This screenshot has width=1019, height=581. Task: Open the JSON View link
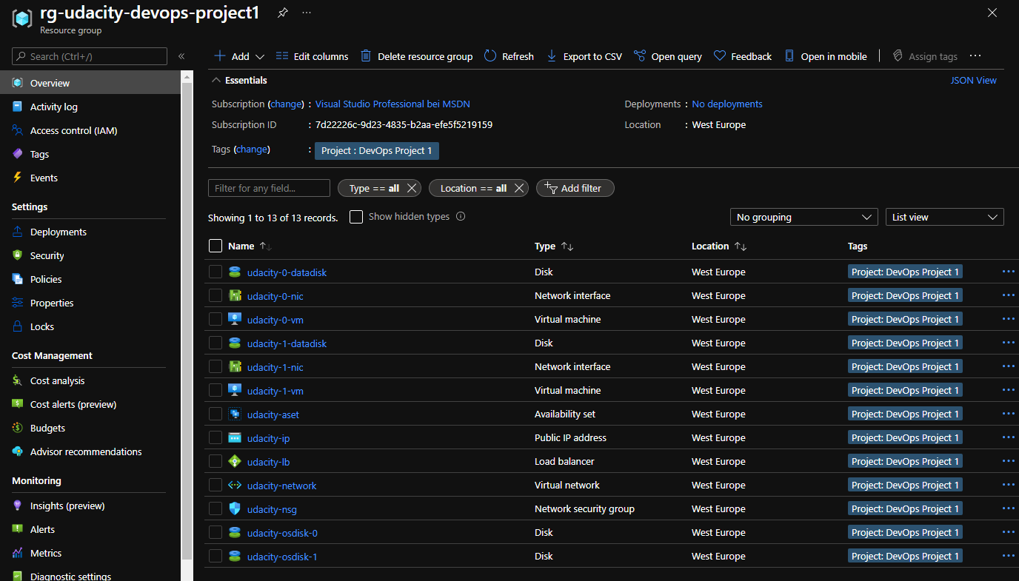click(x=973, y=80)
